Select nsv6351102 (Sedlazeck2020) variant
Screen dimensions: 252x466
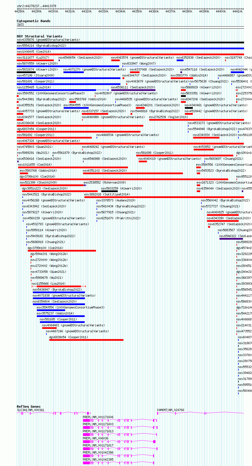105,171
